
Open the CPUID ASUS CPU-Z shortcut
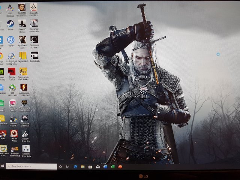click(3, 149)
